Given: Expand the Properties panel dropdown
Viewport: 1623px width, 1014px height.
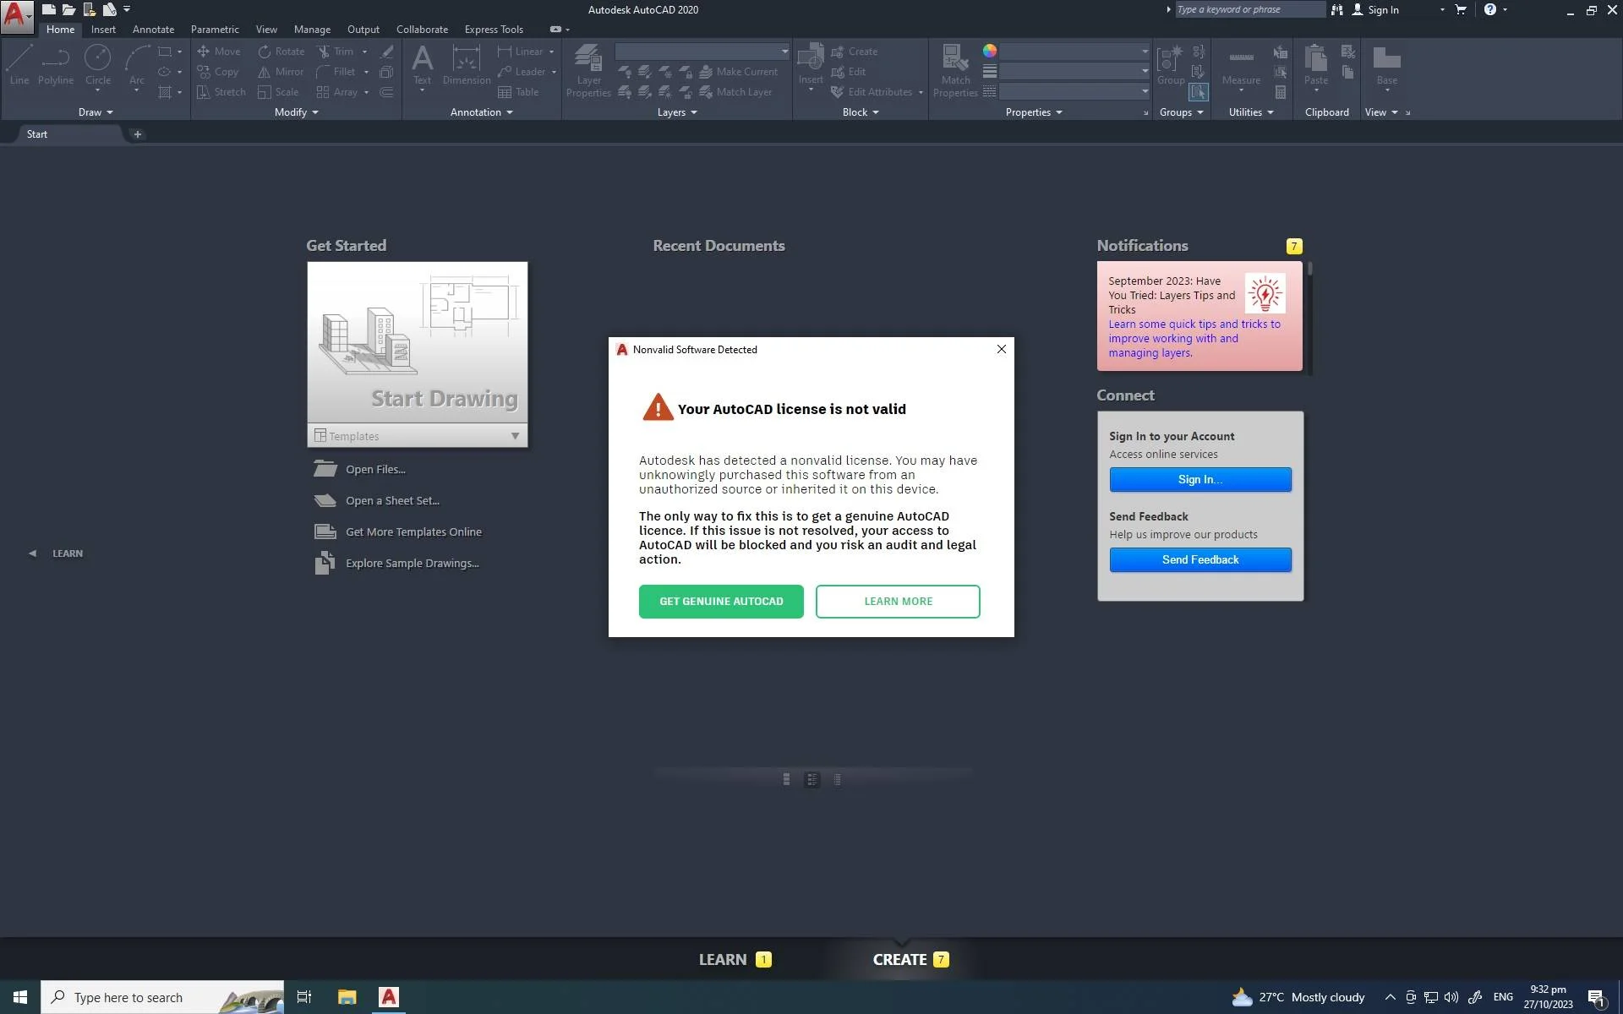Looking at the screenshot, I should tap(1034, 112).
